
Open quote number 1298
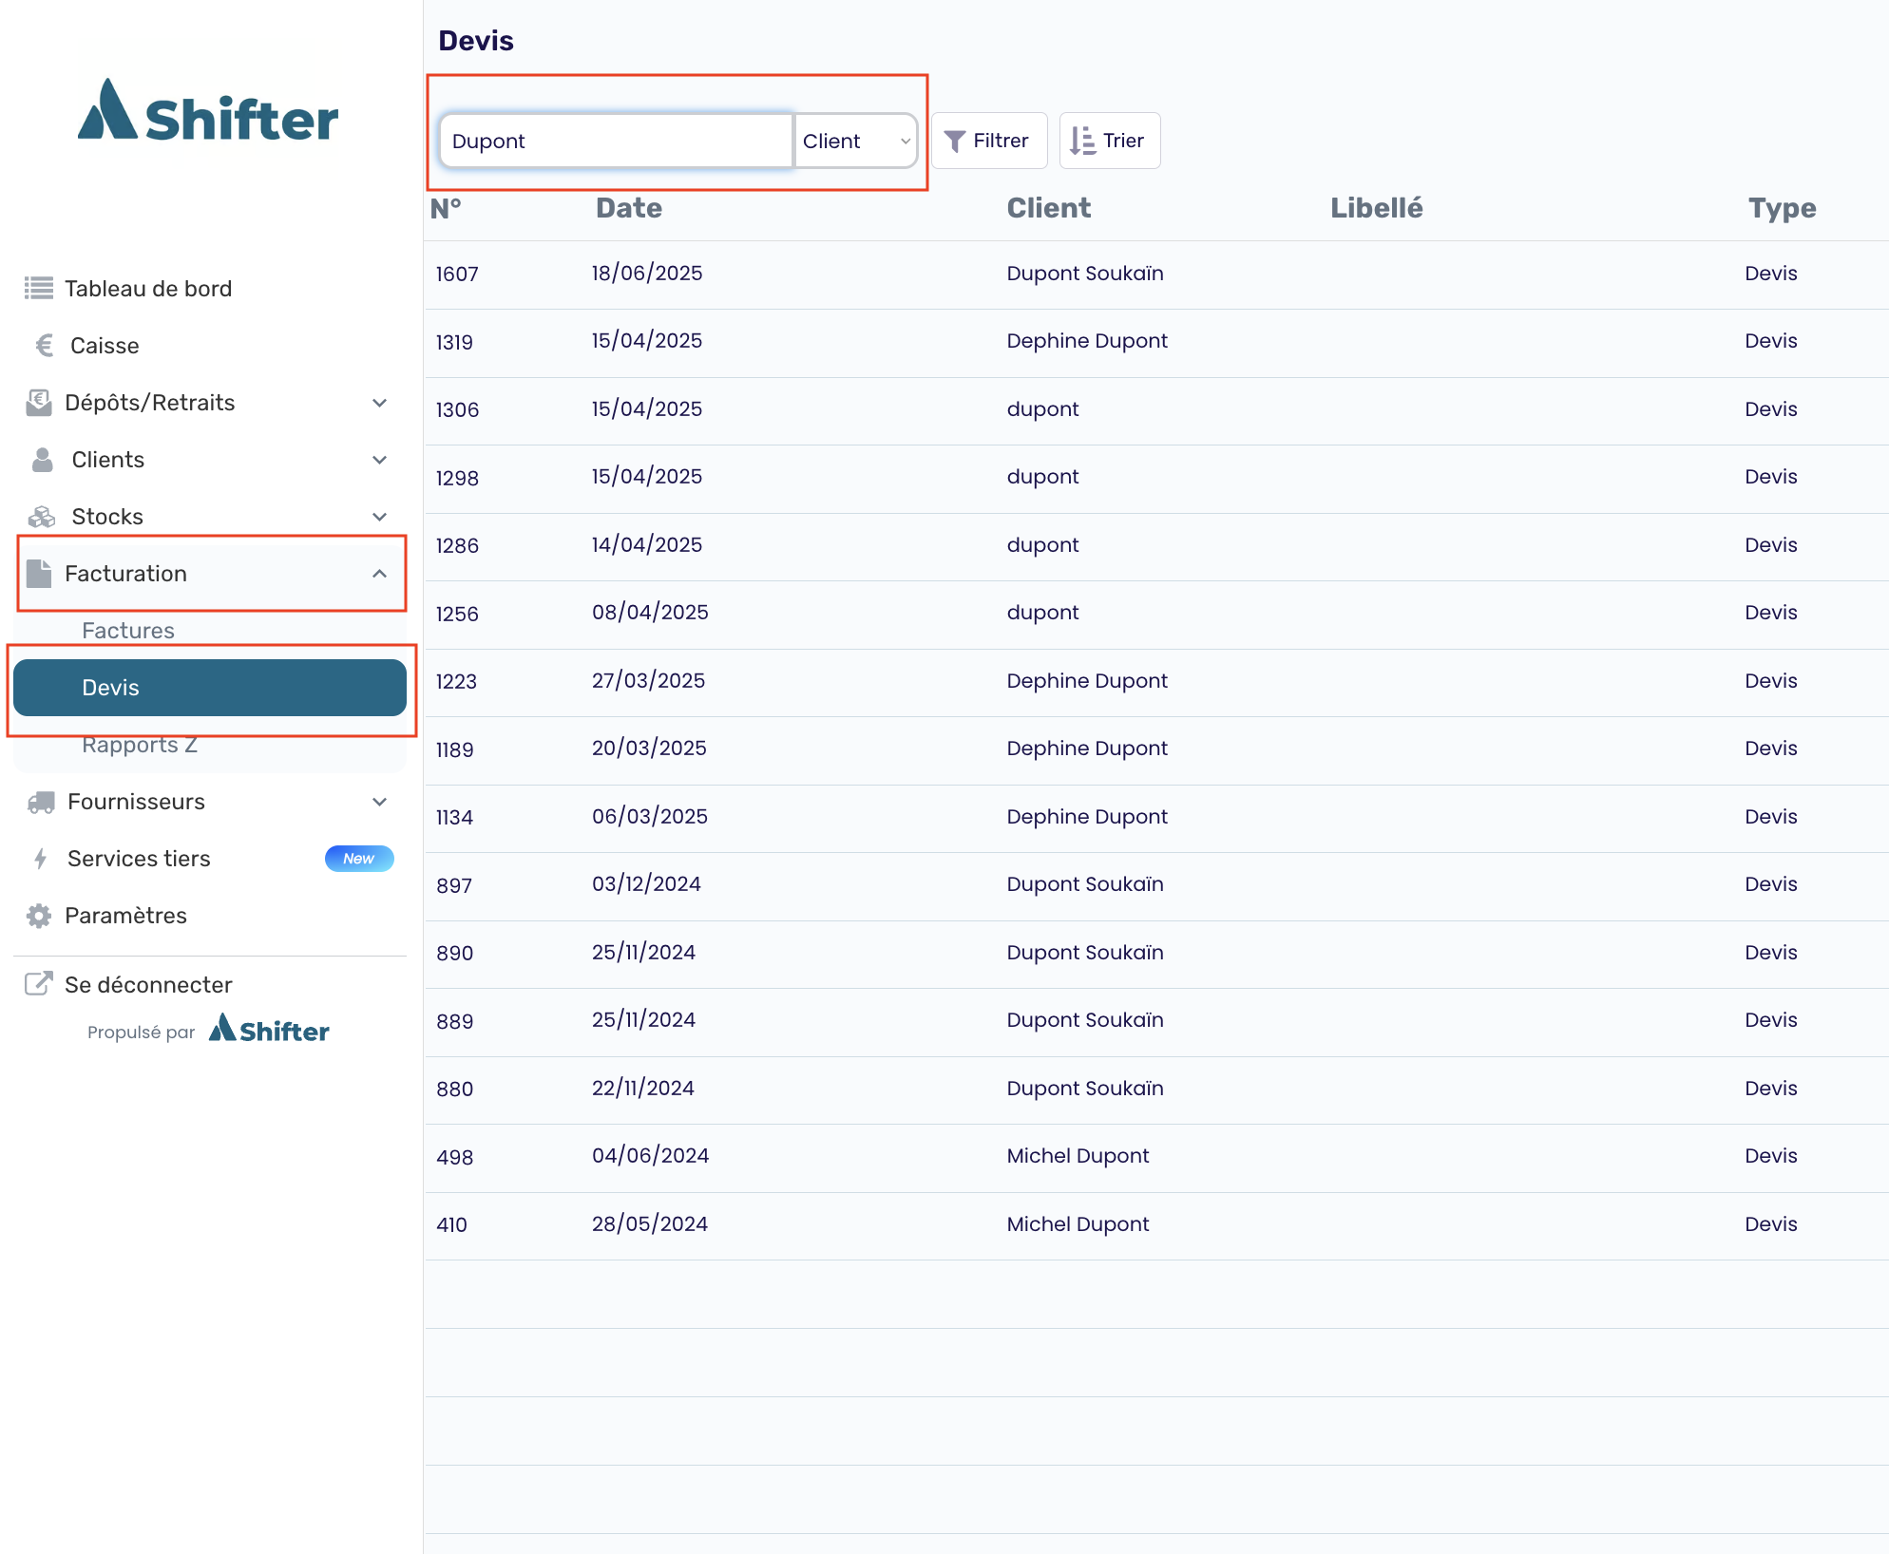[1156, 479]
